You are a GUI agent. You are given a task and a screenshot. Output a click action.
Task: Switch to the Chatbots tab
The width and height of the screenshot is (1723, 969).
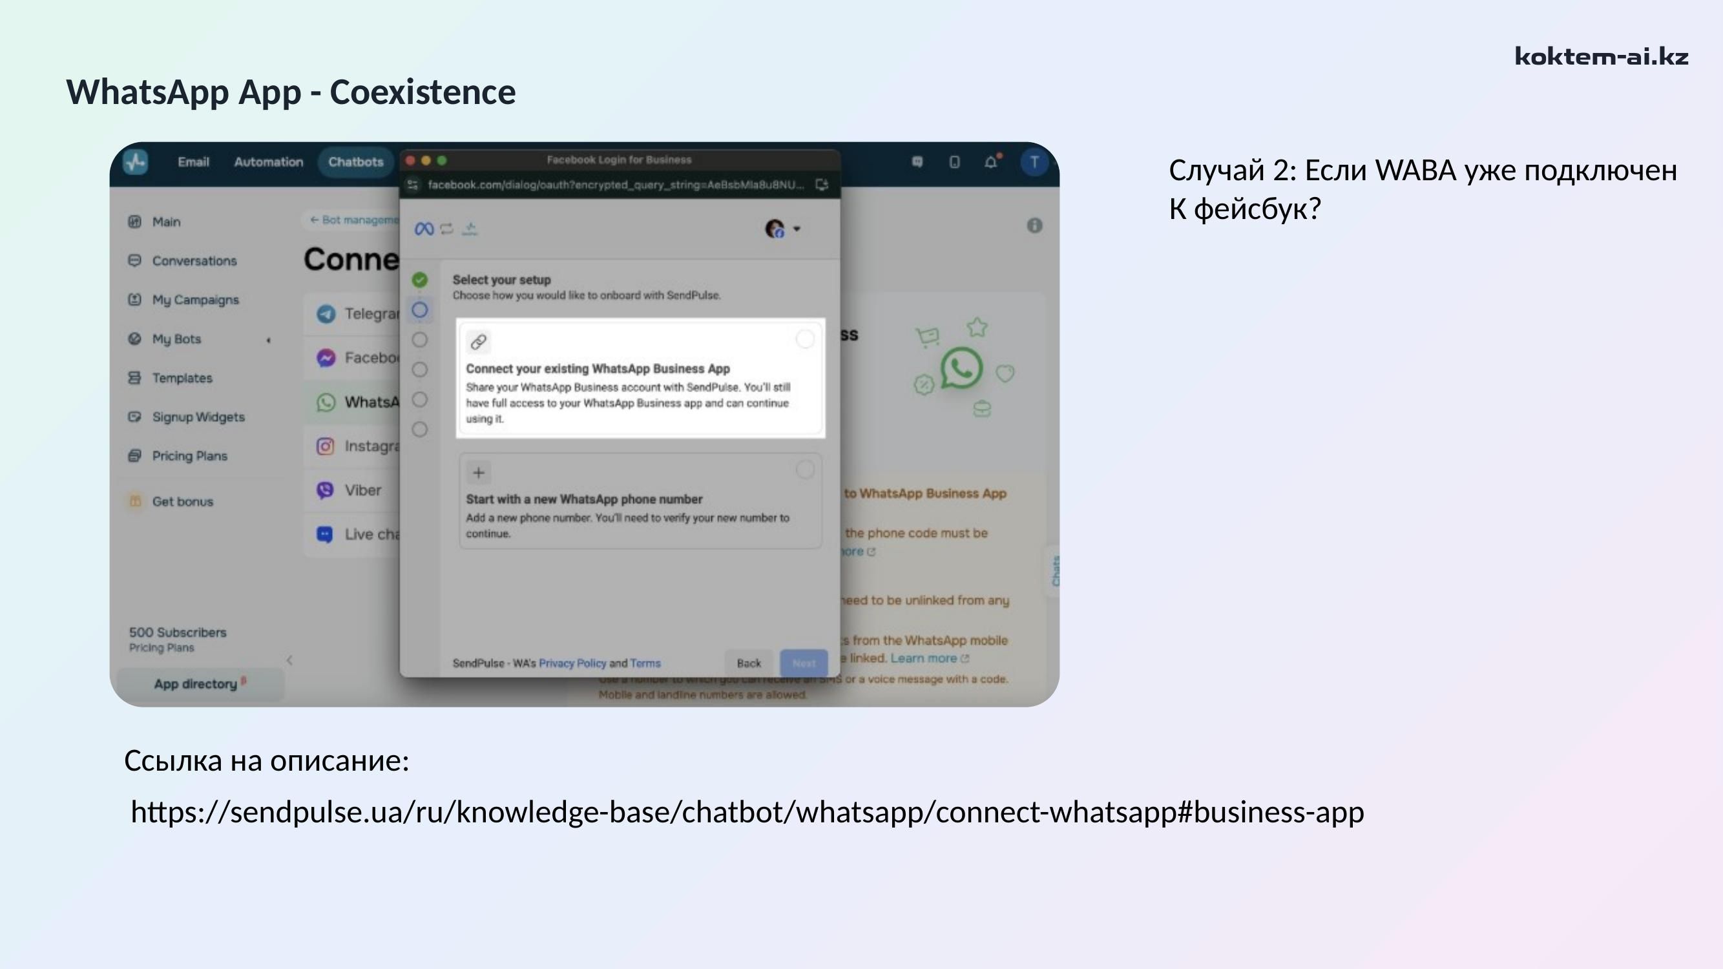coord(355,162)
